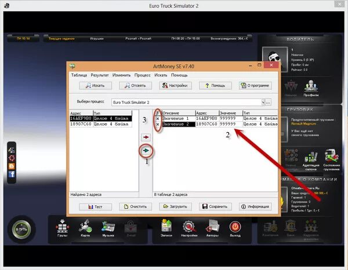Image resolution: width=348 pixels, height=270 pixels.
Task: Click the Отсеять filter button
Action: [135, 86]
